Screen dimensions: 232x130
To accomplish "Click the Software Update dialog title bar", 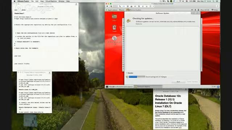I will [x=162, y=13].
